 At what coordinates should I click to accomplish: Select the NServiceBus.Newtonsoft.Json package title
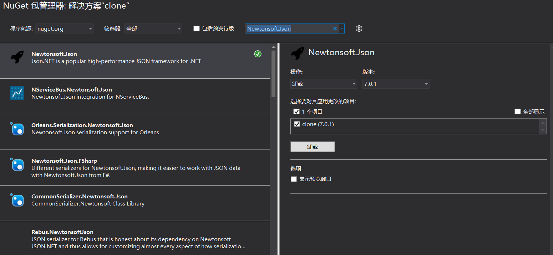click(72, 90)
